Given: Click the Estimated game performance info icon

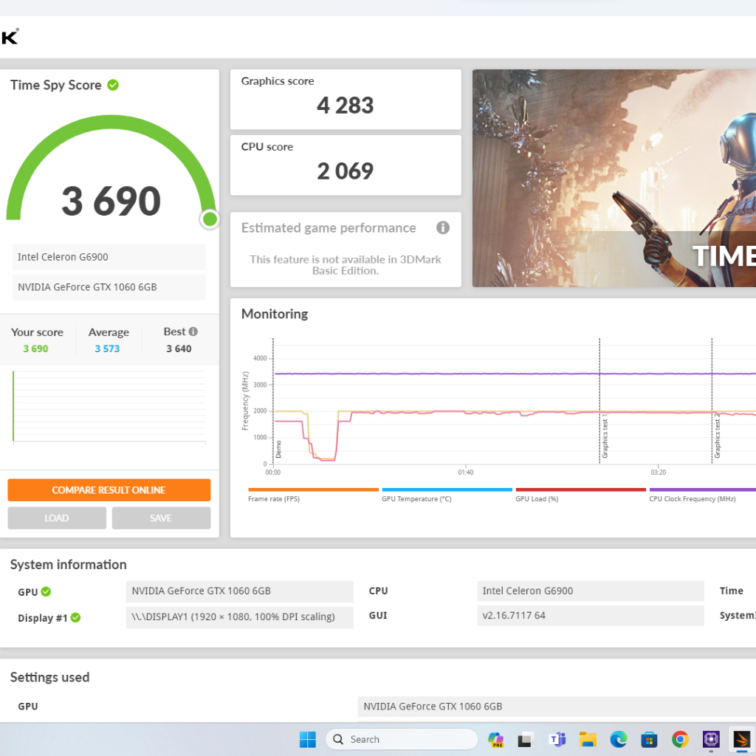Looking at the screenshot, I should tap(443, 227).
